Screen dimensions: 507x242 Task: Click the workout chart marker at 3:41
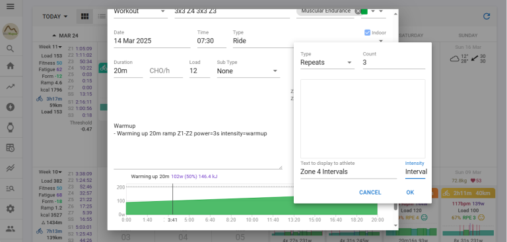172,199
